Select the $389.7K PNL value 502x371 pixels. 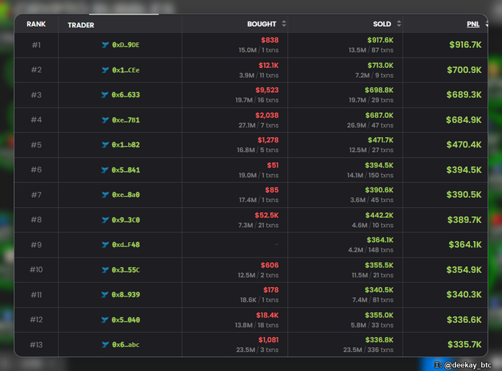point(464,220)
